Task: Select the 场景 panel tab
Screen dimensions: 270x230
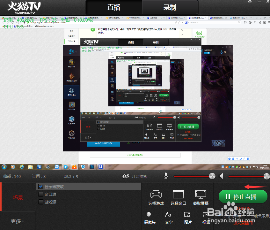Action: tap(18, 197)
